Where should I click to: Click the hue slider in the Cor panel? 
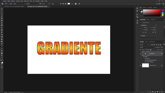pos(163,13)
